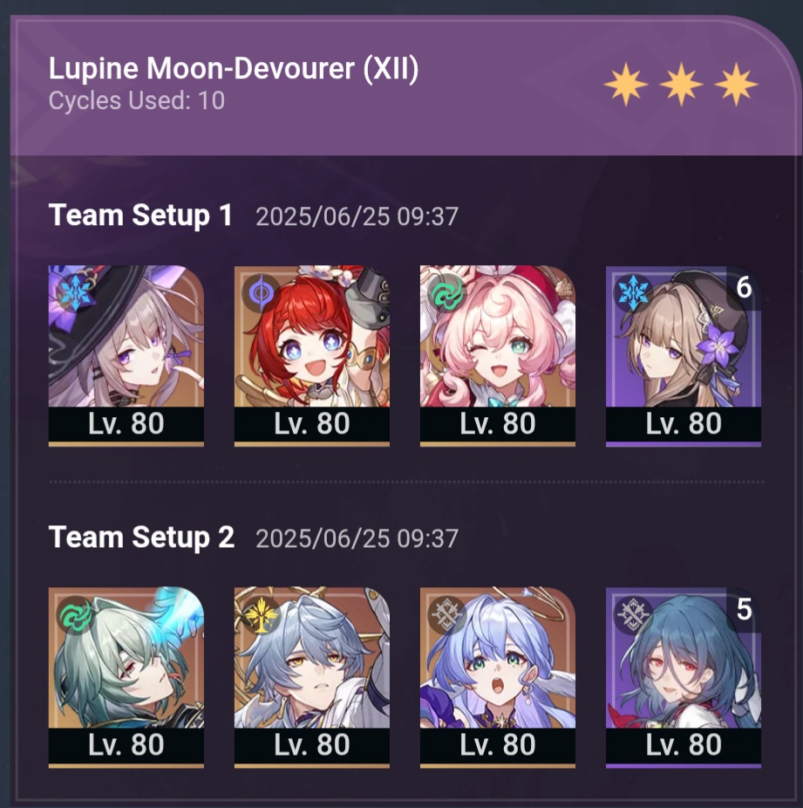
Task: Click the Lupine Moon-Devourer (XII) title
Action: [x=233, y=69]
